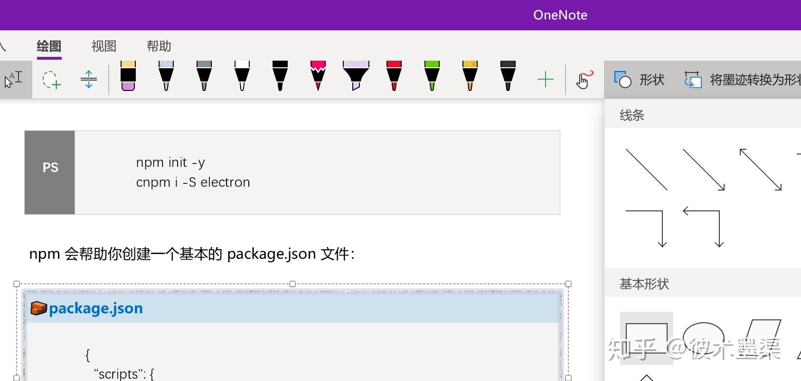Click the insert space tool
Viewport: 801px width, 381px height.
(x=89, y=79)
